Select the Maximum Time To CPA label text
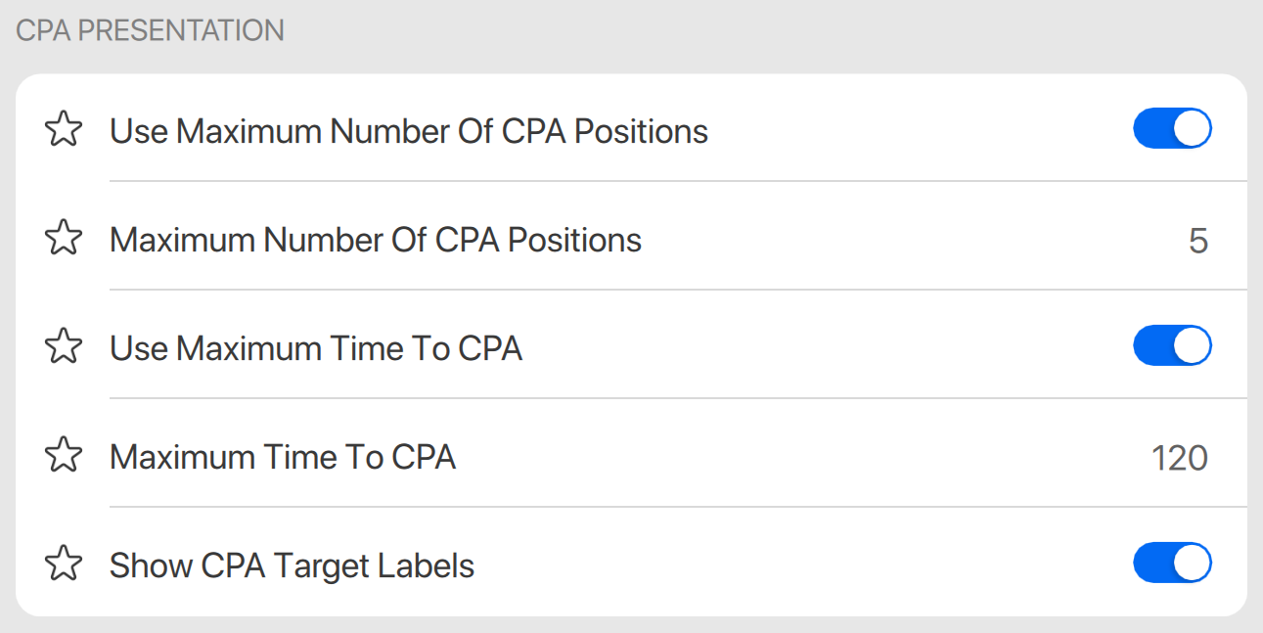 [x=282, y=457]
